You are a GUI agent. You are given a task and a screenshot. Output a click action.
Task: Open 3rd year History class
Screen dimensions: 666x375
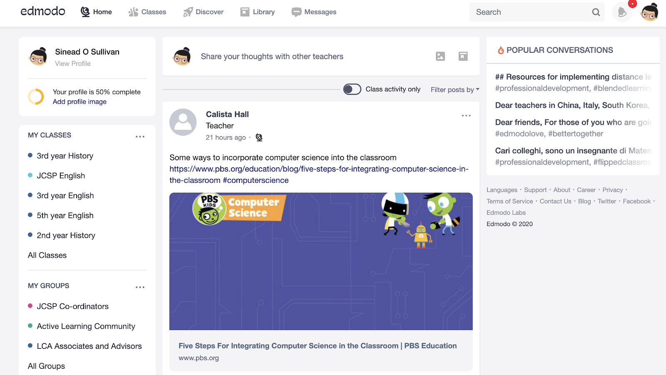pos(65,156)
